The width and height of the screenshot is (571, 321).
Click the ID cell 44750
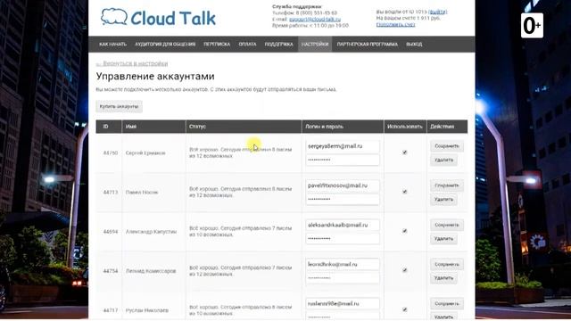click(111, 152)
